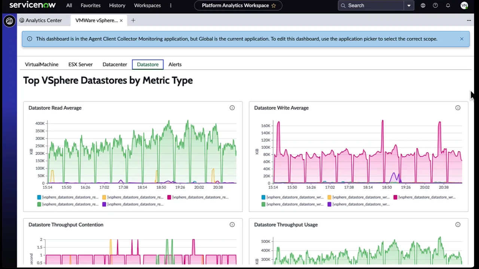The width and height of the screenshot is (479, 269).
Task: Open Datastore Read Average info icon
Action: (232, 108)
